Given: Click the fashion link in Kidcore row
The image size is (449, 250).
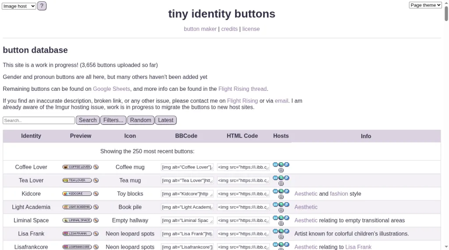Looking at the screenshot, I should [x=339, y=193].
